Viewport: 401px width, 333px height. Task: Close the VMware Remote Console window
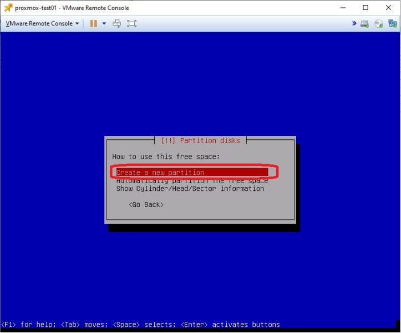388,8
